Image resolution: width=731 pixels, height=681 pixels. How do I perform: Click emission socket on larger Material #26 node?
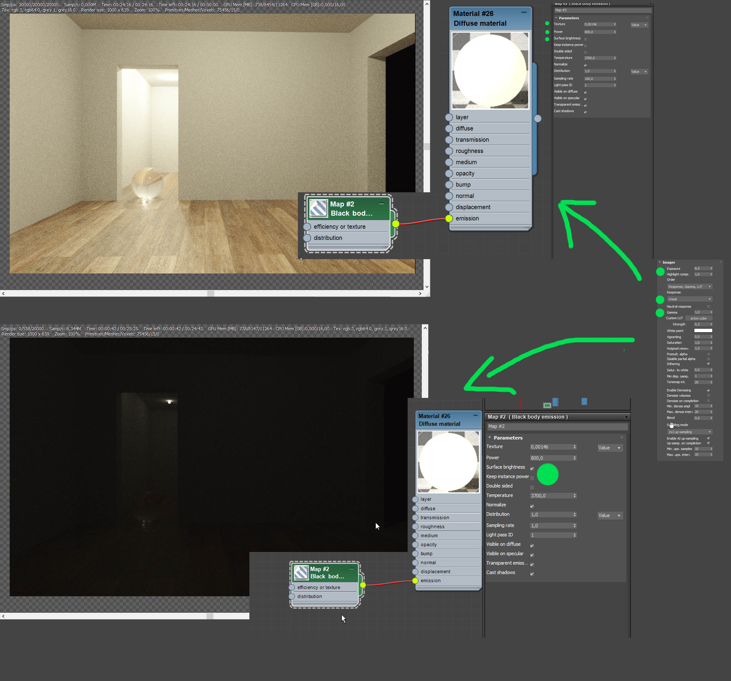click(449, 218)
